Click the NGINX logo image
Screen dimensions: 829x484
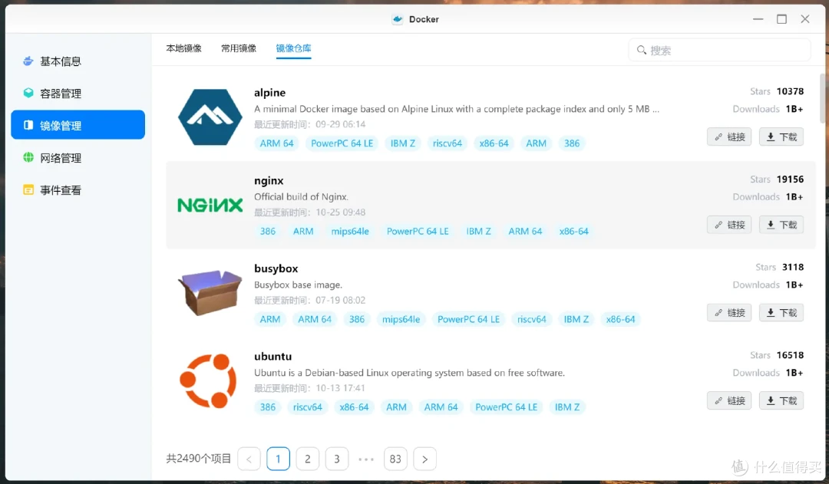(x=210, y=205)
